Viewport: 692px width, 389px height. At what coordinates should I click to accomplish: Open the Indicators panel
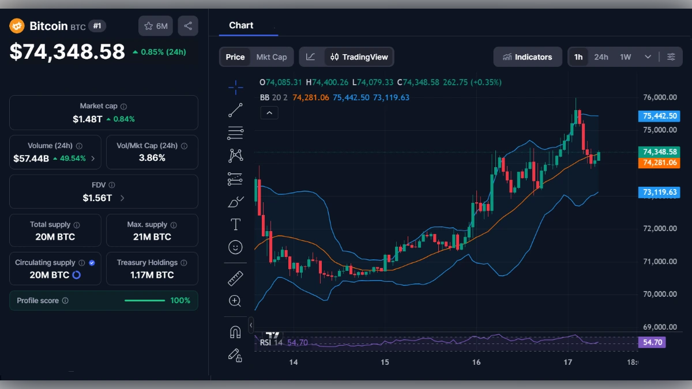[527, 56]
